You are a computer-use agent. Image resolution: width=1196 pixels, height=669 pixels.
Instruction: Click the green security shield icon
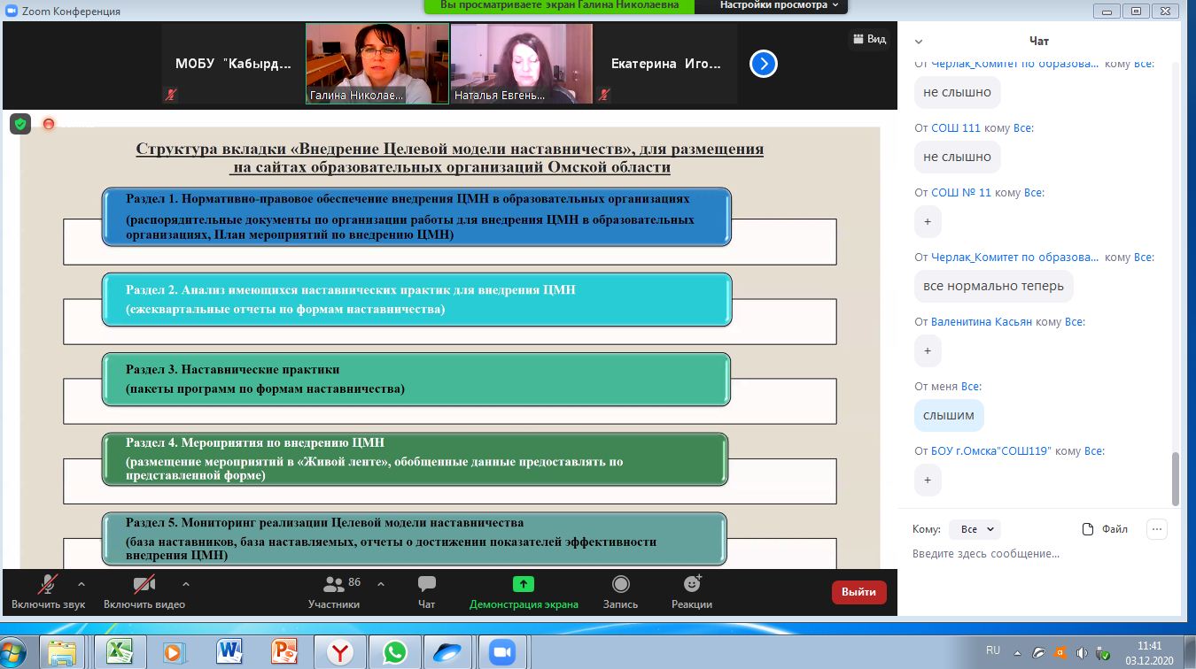[x=19, y=124]
